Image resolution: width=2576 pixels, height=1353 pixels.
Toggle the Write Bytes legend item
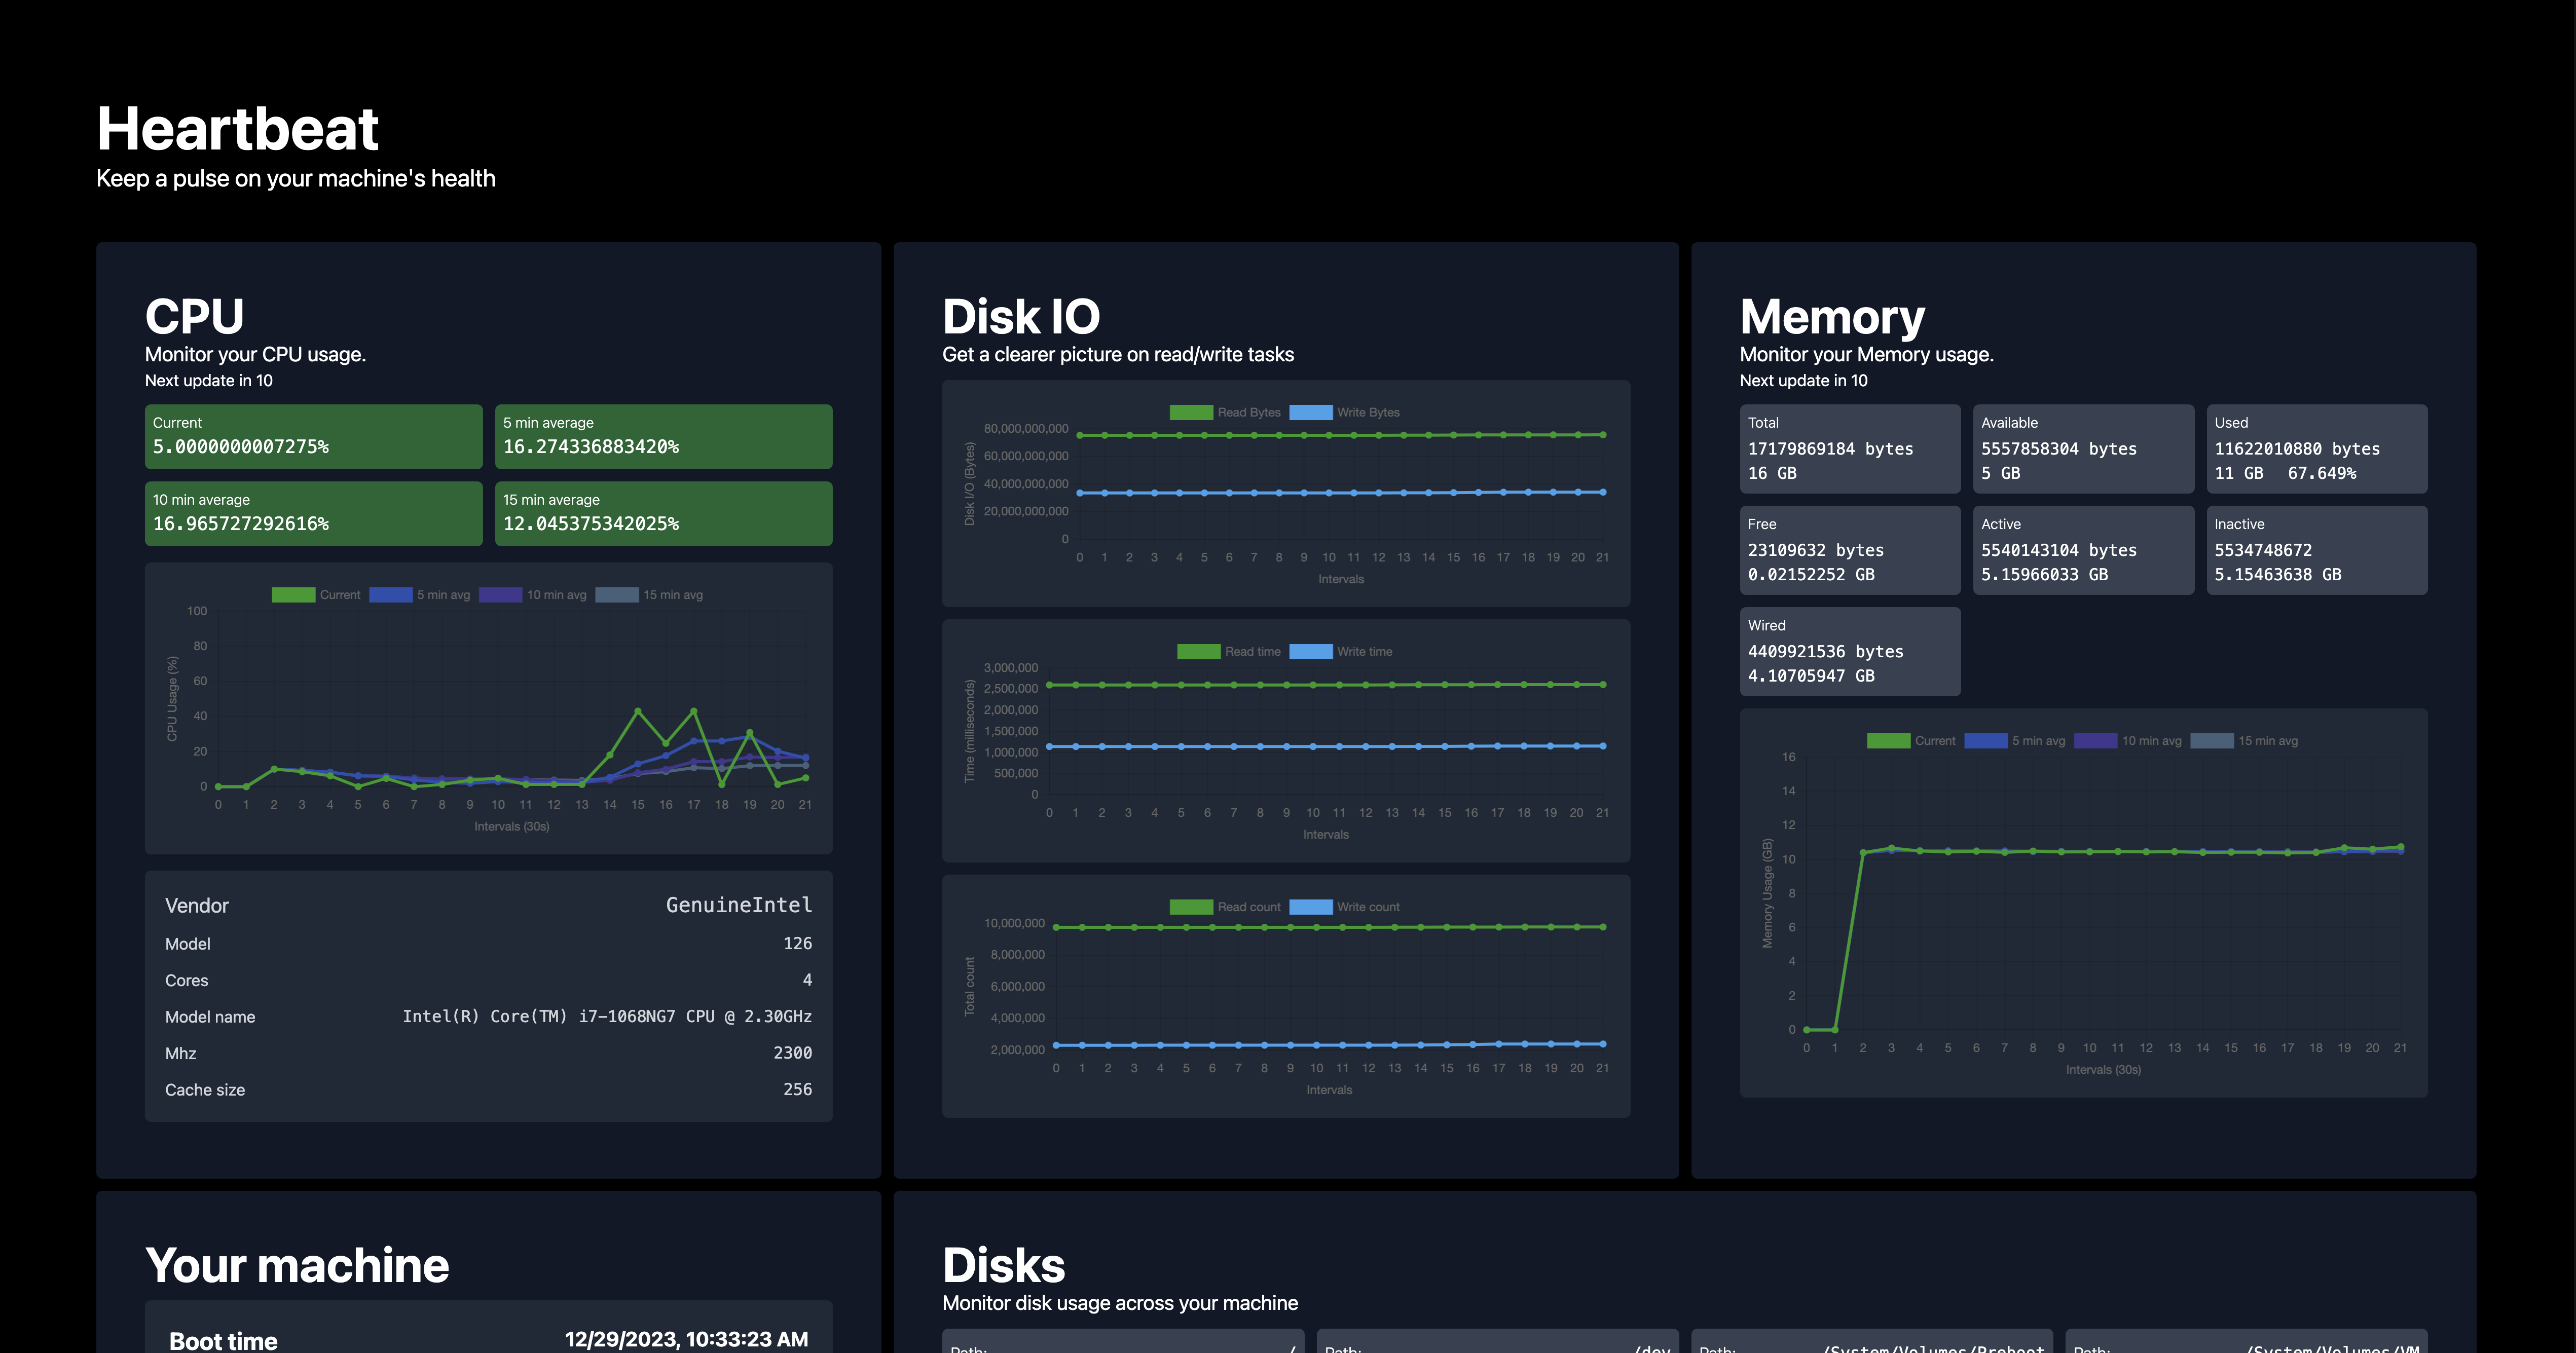1345,412
